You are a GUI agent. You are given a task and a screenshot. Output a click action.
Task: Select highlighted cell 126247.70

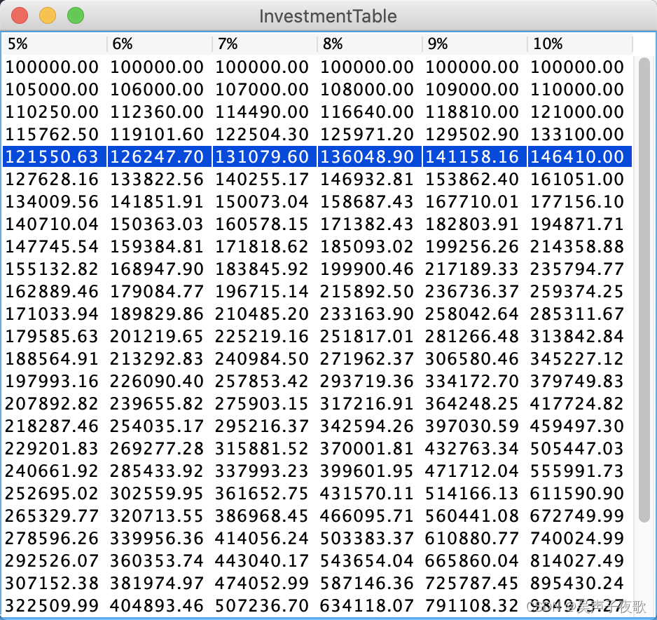(x=160, y=156)
